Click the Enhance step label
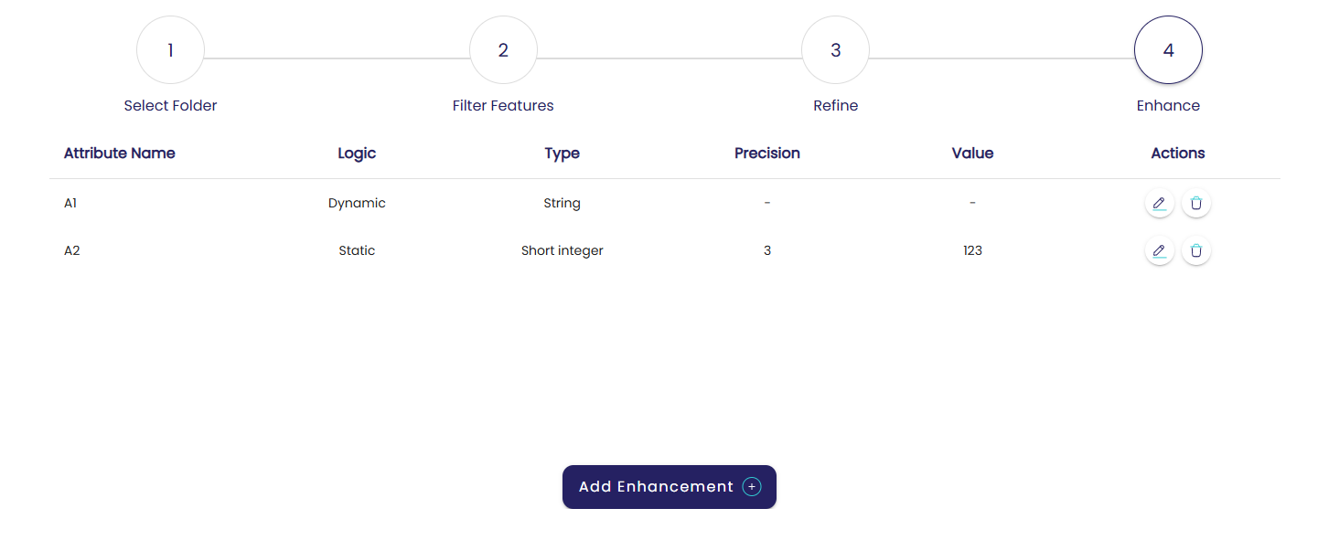 point(1168,106)
